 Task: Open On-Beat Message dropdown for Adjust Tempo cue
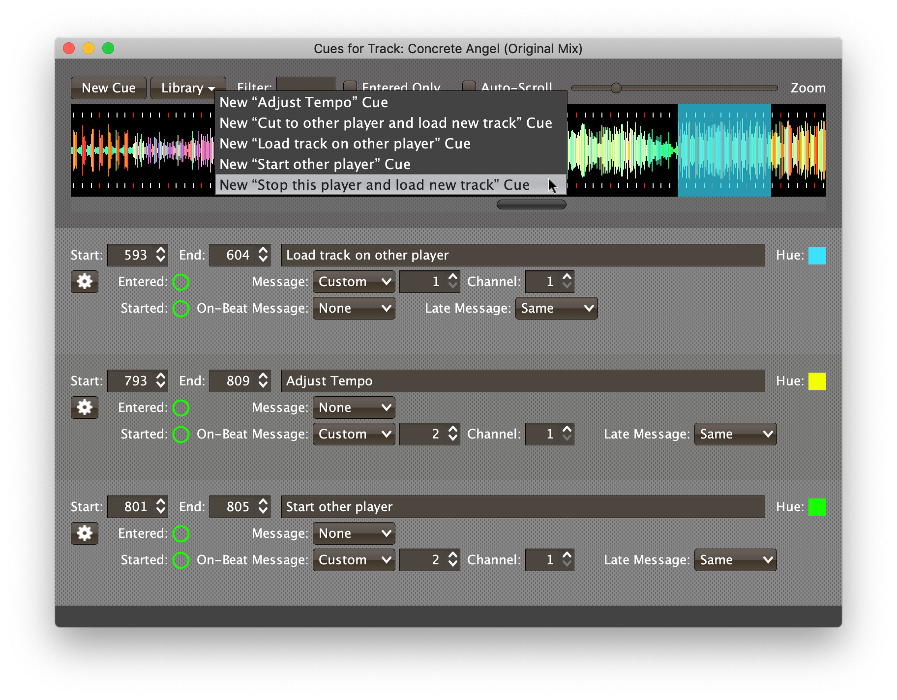[354, 434]
